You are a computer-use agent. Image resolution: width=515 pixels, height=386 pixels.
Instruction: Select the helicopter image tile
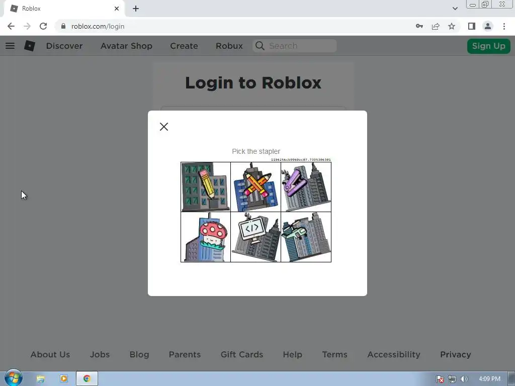coord(306,237)
